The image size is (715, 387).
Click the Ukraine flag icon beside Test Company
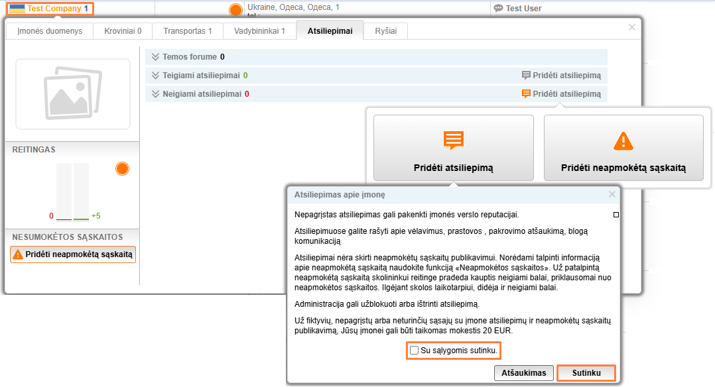coord(17,9)
